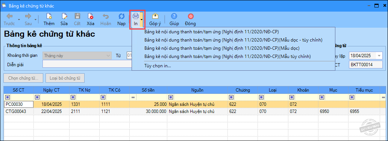Screen dimensions: 388x141
Task: Sort by Ngày CT column header
Action: [x=52, y=90]
